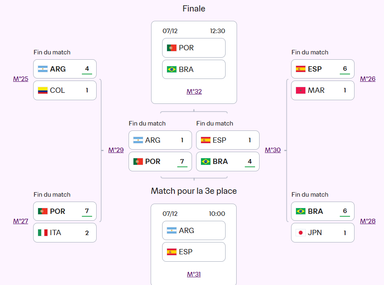Select the ARG row in the third place match
384x285 pixels.
[194, 230]
